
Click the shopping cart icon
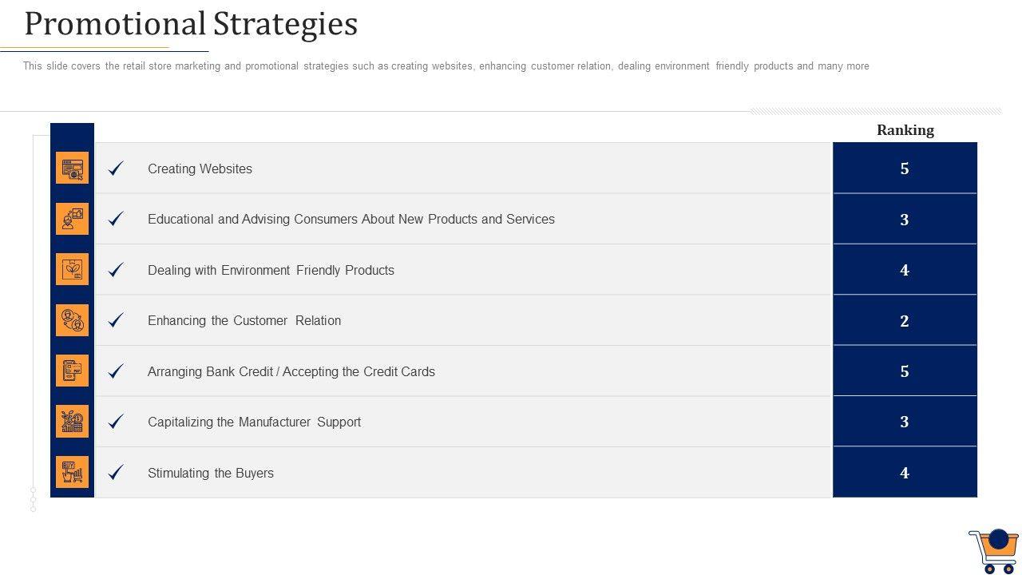click(994, 550)
